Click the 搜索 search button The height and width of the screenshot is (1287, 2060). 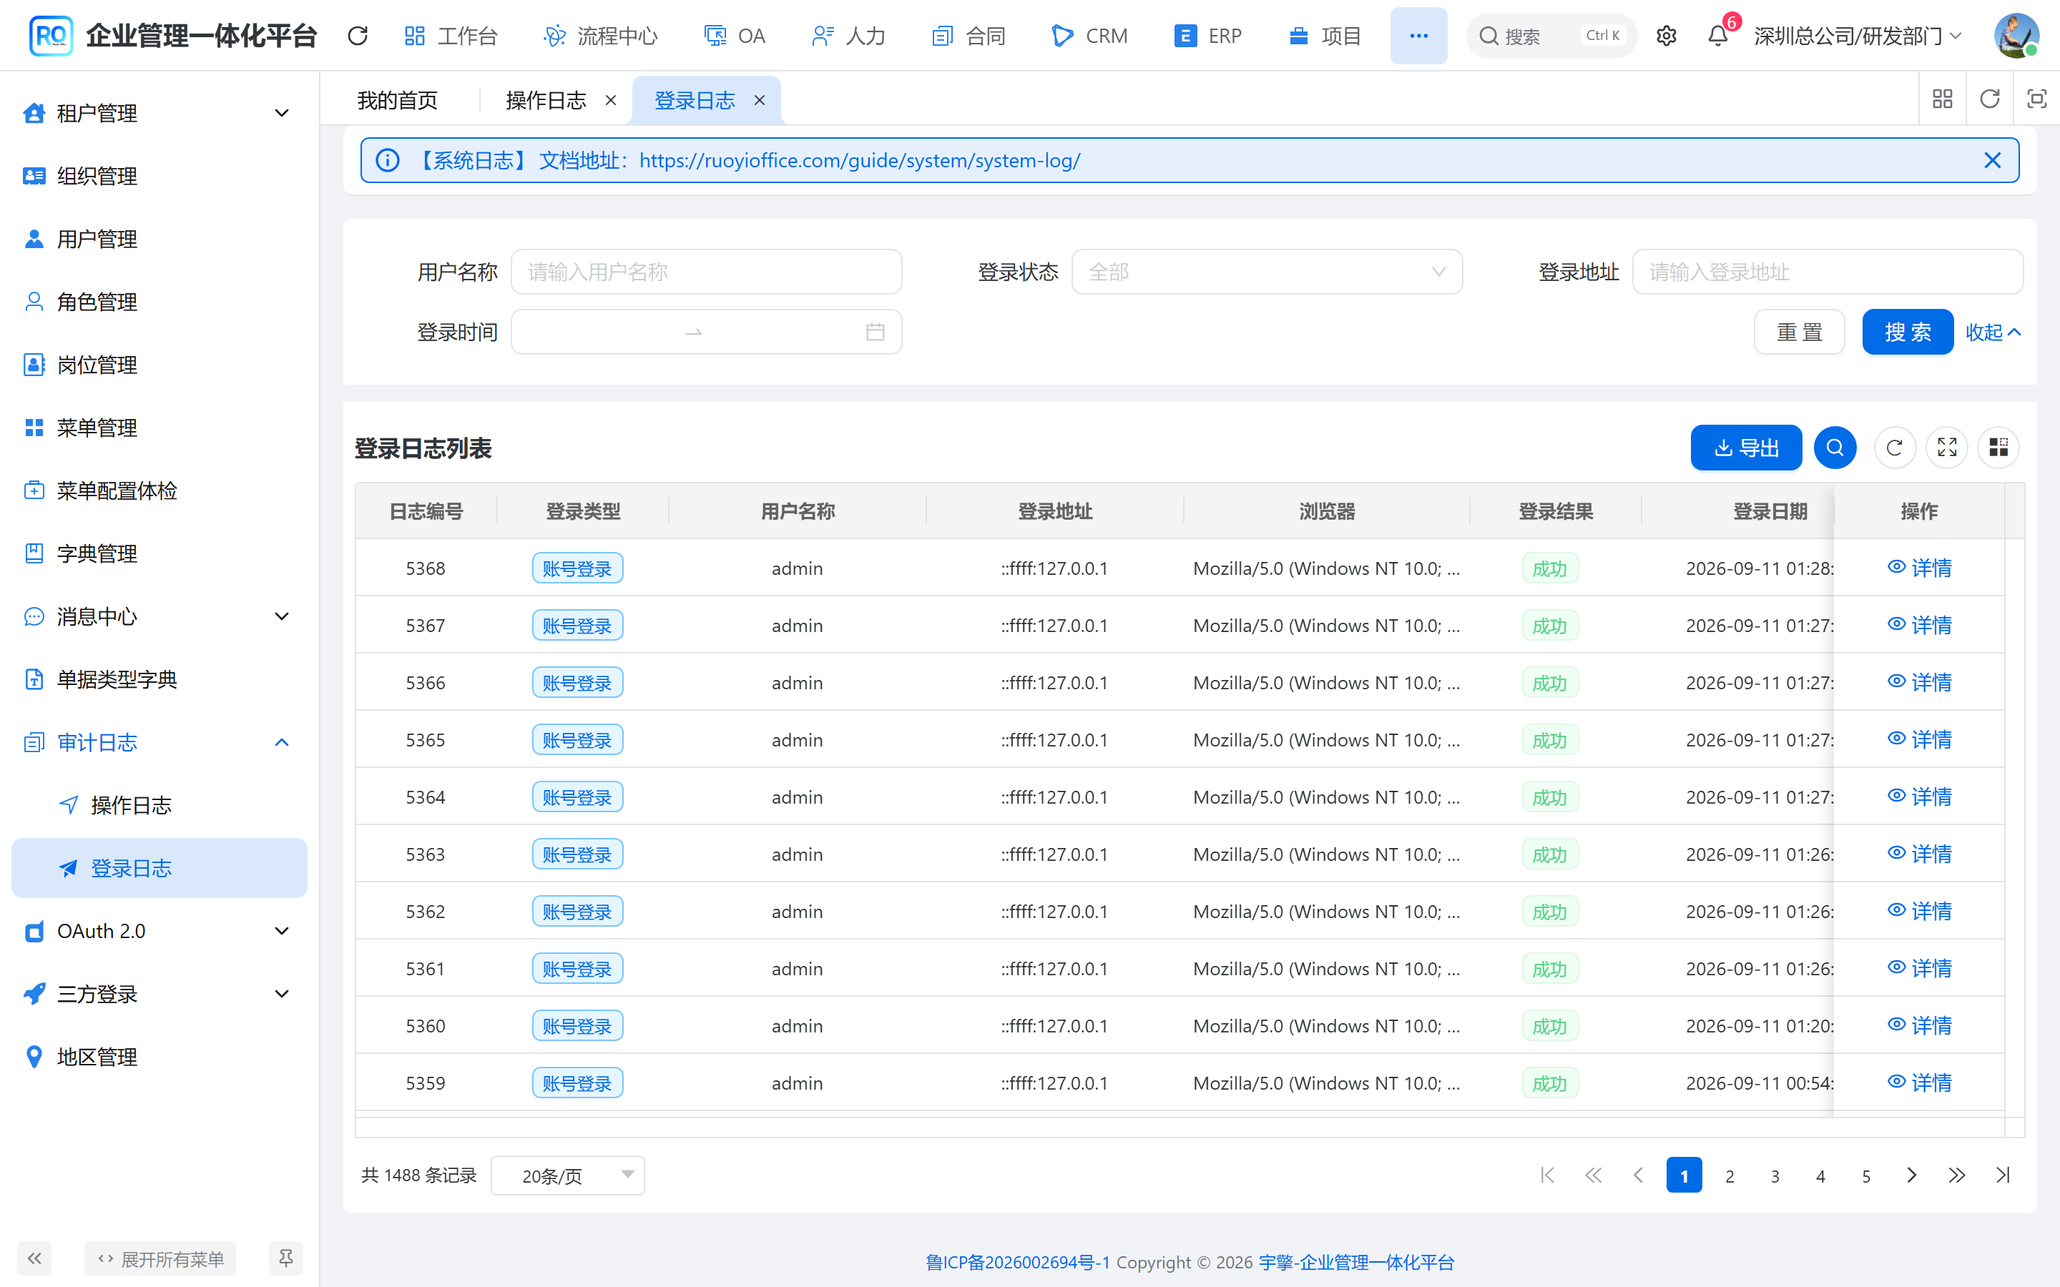click(1907, 332)
